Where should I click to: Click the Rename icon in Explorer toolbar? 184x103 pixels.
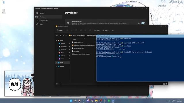tap(81, 30)
